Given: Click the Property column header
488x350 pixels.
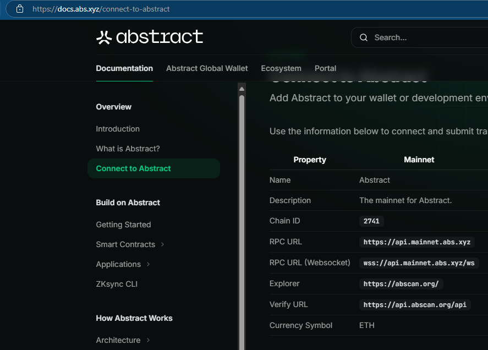Looking at the screenshot, I should pyautogui.click(x=310, y=160).
